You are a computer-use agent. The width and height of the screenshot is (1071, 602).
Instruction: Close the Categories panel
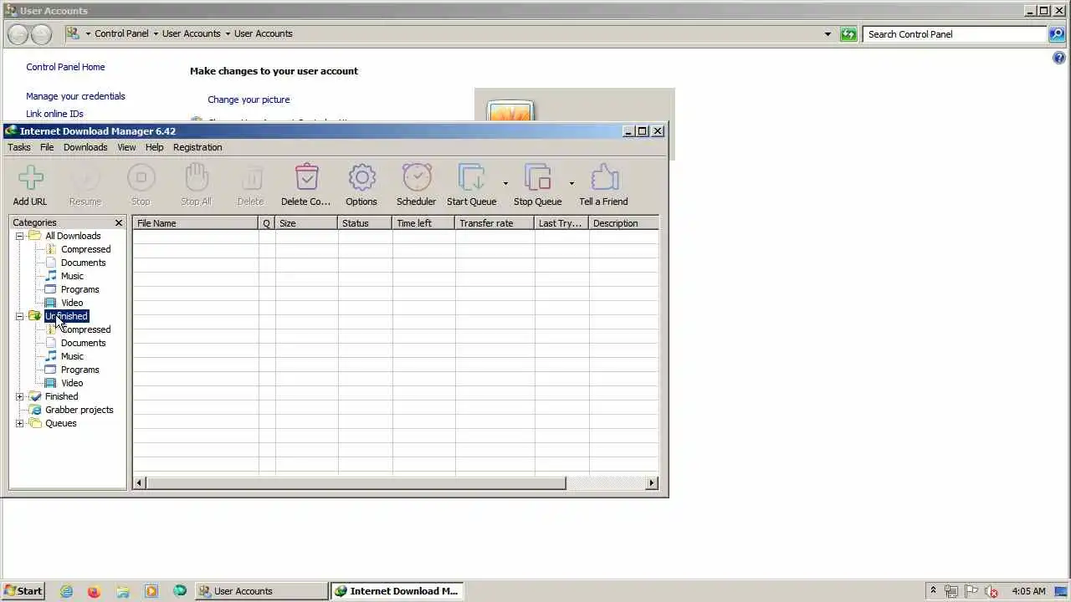pos(119,222)
